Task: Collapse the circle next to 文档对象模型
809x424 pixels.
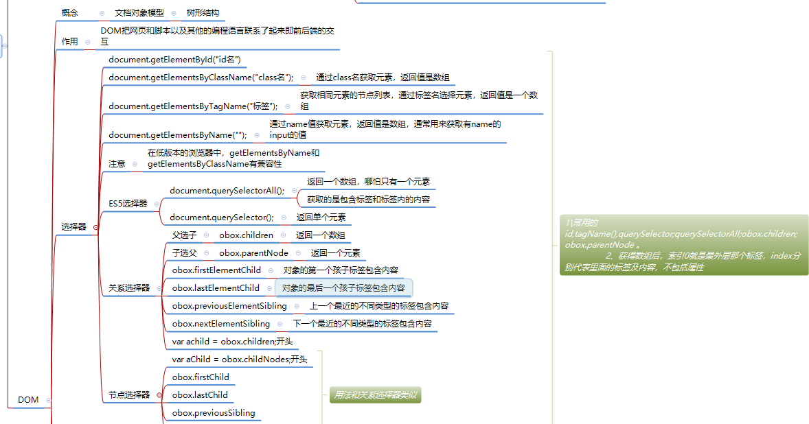Action: point(174,12)
